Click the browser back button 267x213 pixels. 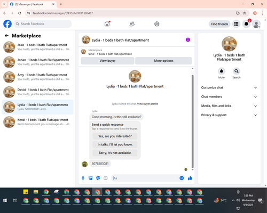5,13
